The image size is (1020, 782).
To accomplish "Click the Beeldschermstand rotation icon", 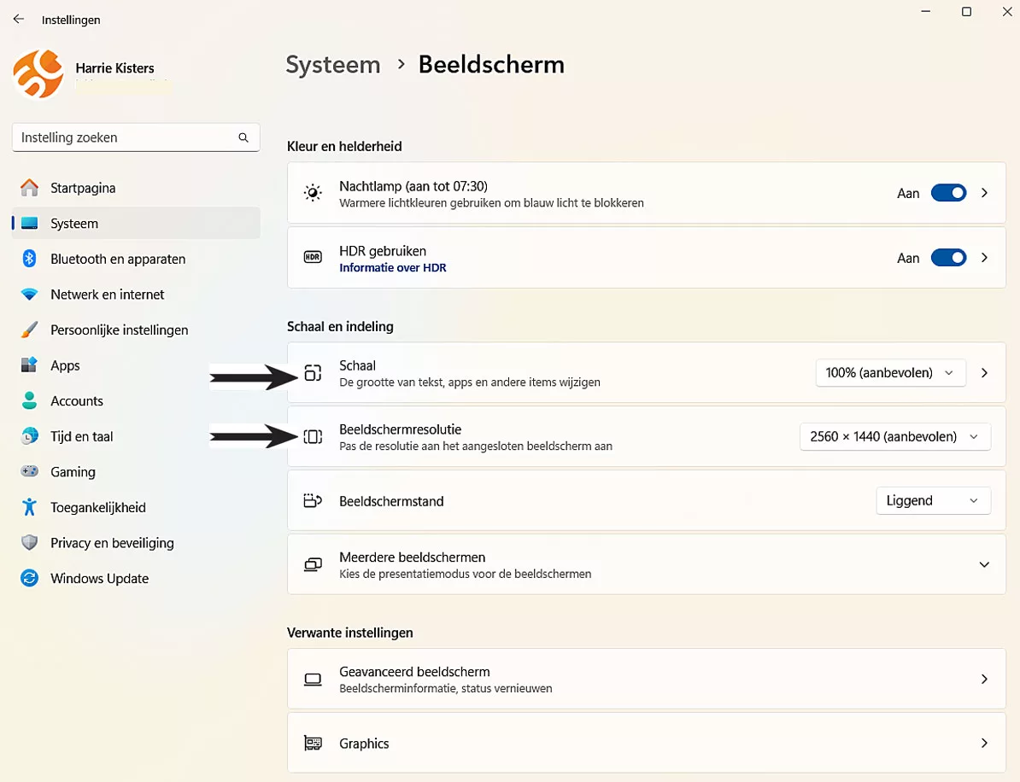I will (x=313, y=500).
